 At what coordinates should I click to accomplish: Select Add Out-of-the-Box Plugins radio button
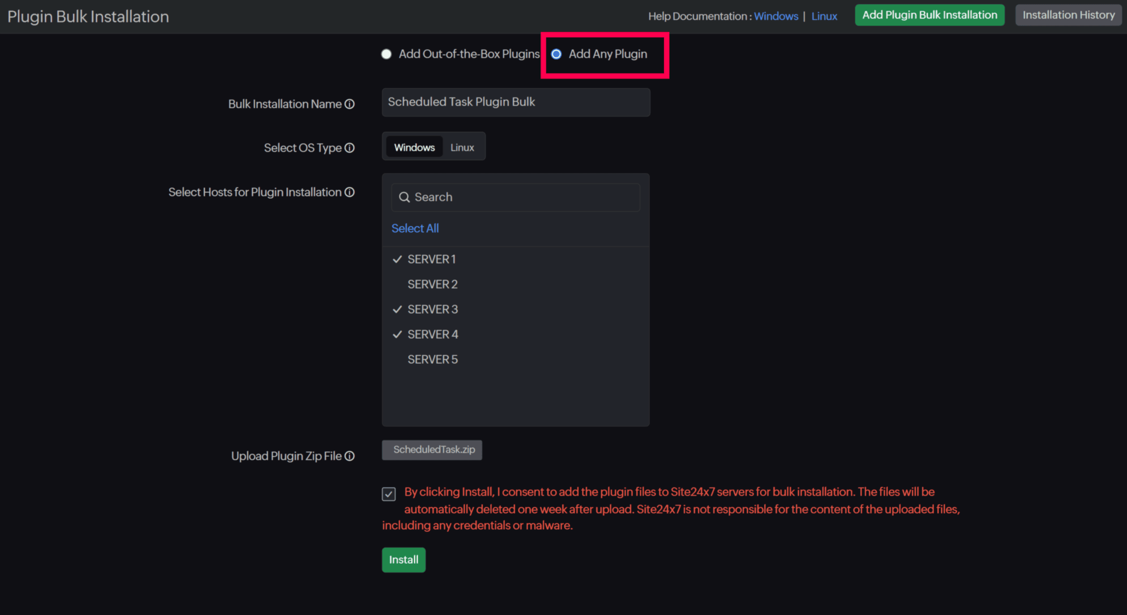pyautogui.click(x=386, y=54)
